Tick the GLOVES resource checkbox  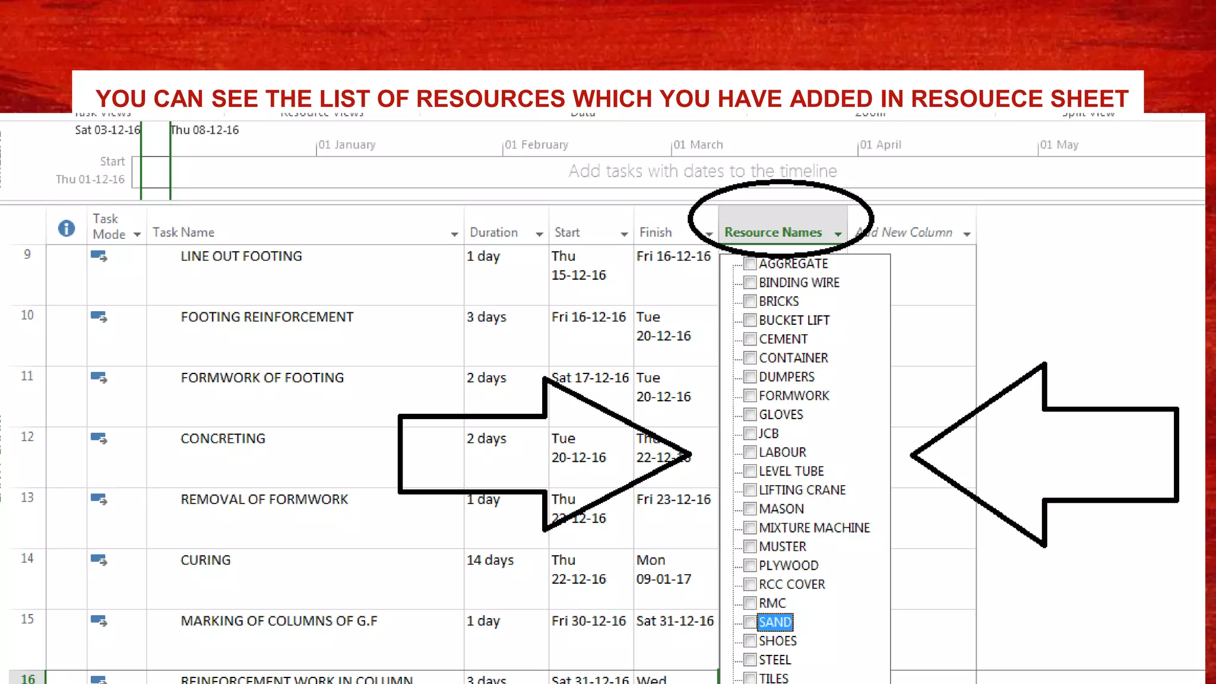pyautogui.click(x=750, y=414)
